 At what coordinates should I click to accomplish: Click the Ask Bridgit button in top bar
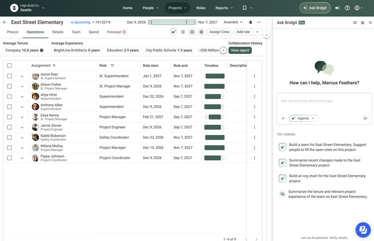point(315,8)
